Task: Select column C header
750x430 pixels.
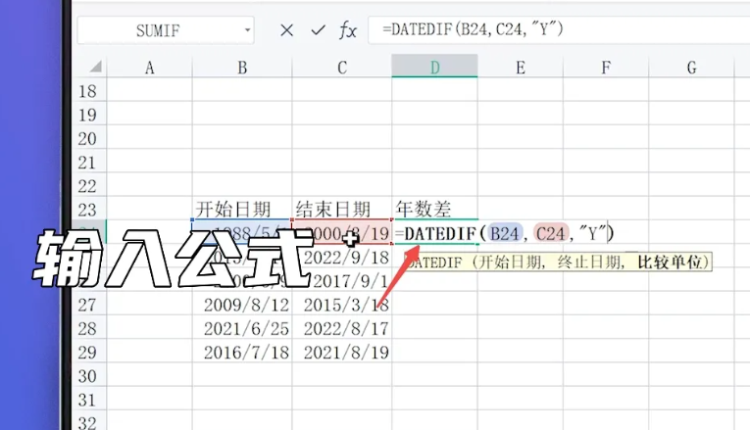Action: [341, 68]
